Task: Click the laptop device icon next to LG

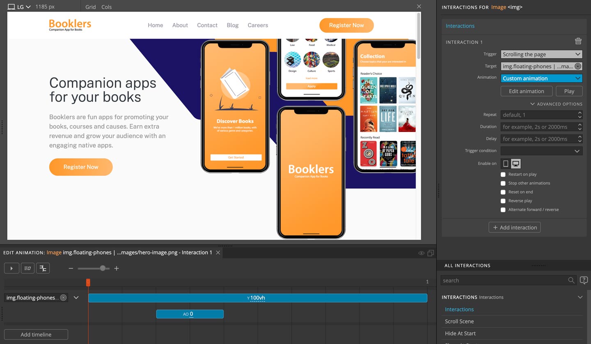Action: click(11, 7)
